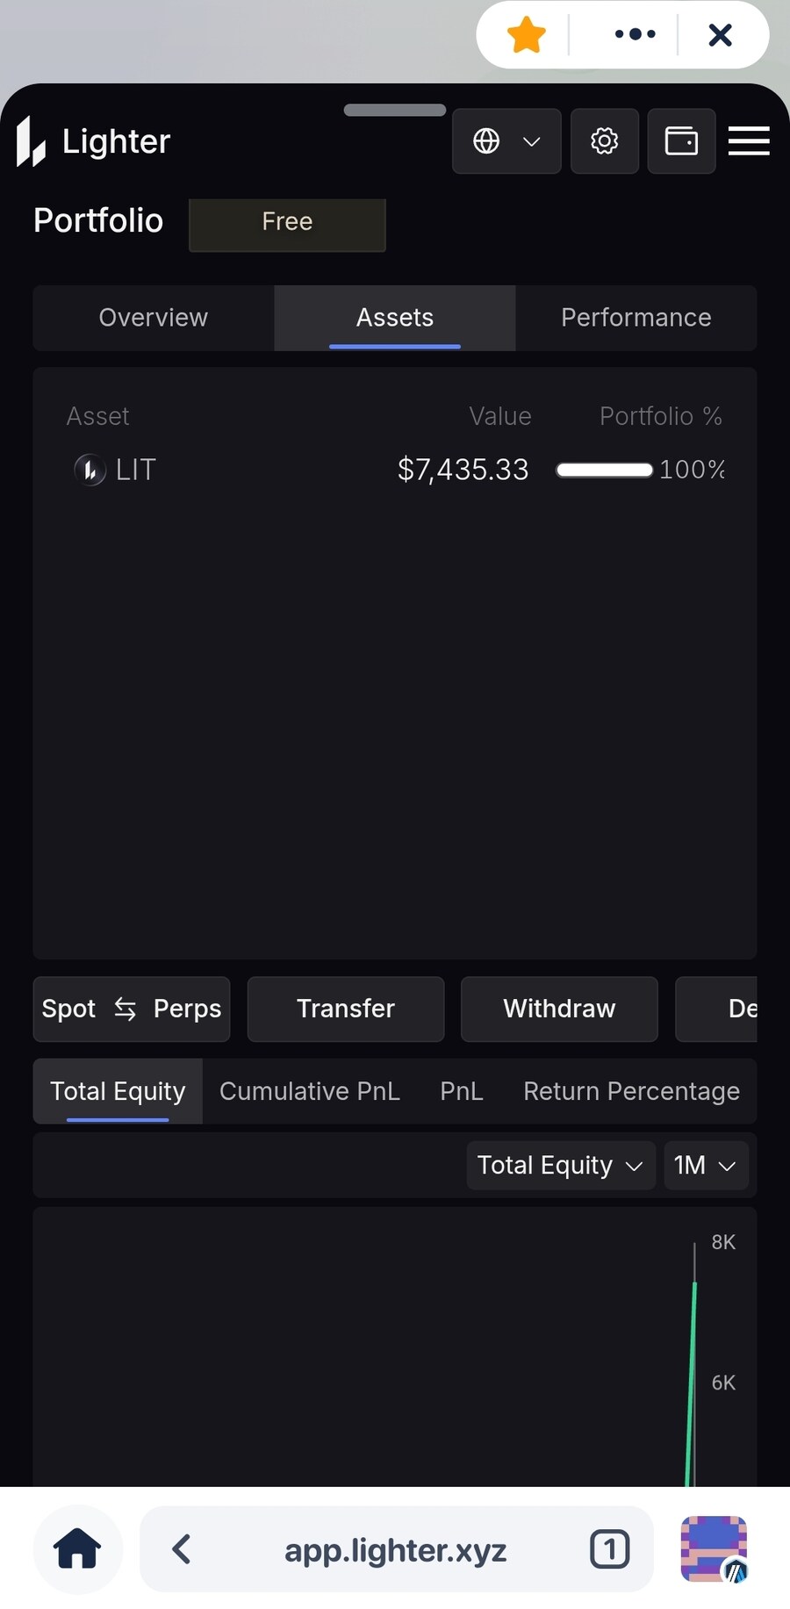790x1609 pixels.
Task: Select the Cumulative PnL tab
Action: tap(310, 1091)
